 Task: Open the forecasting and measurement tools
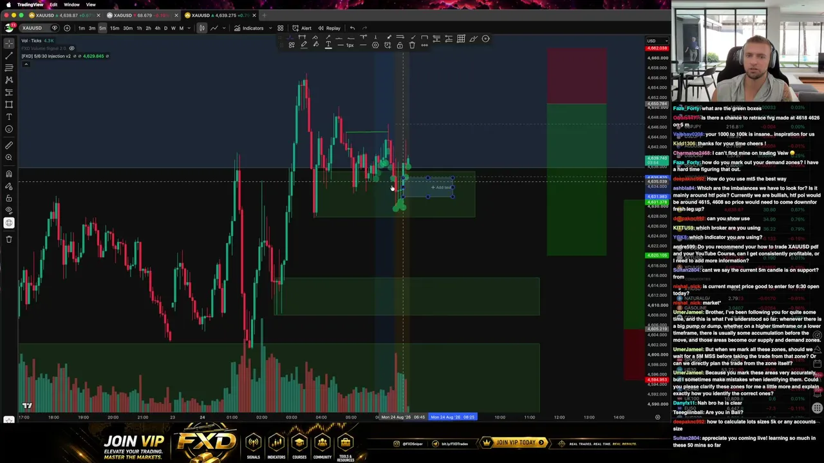coord(9,92)
